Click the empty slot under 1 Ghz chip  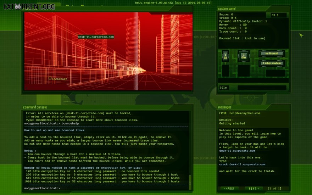244,70
